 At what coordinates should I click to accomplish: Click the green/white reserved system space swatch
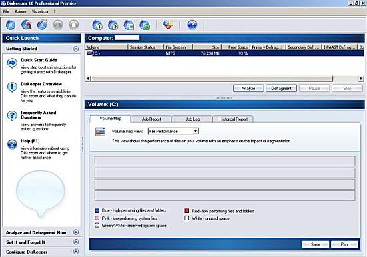coord(97,226)
